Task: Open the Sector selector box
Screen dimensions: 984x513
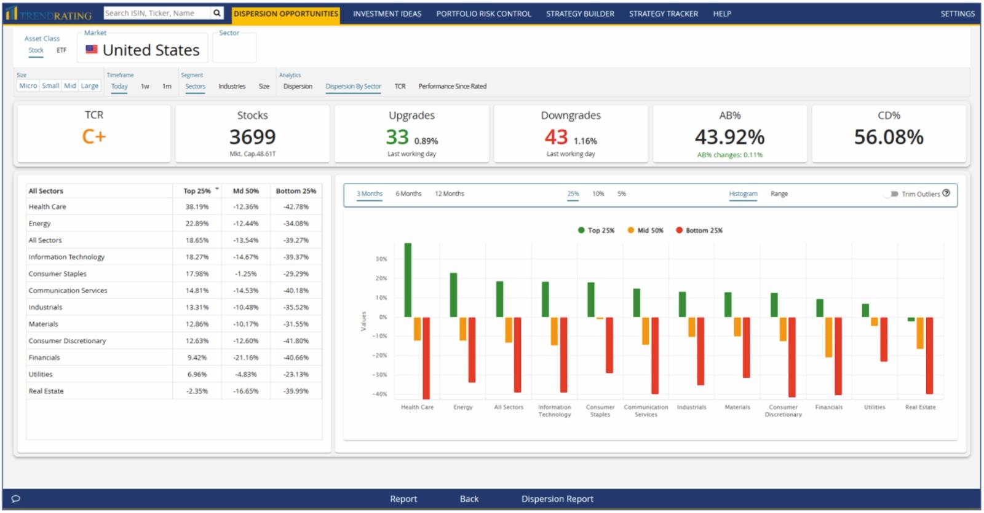Action: [234, 48]
